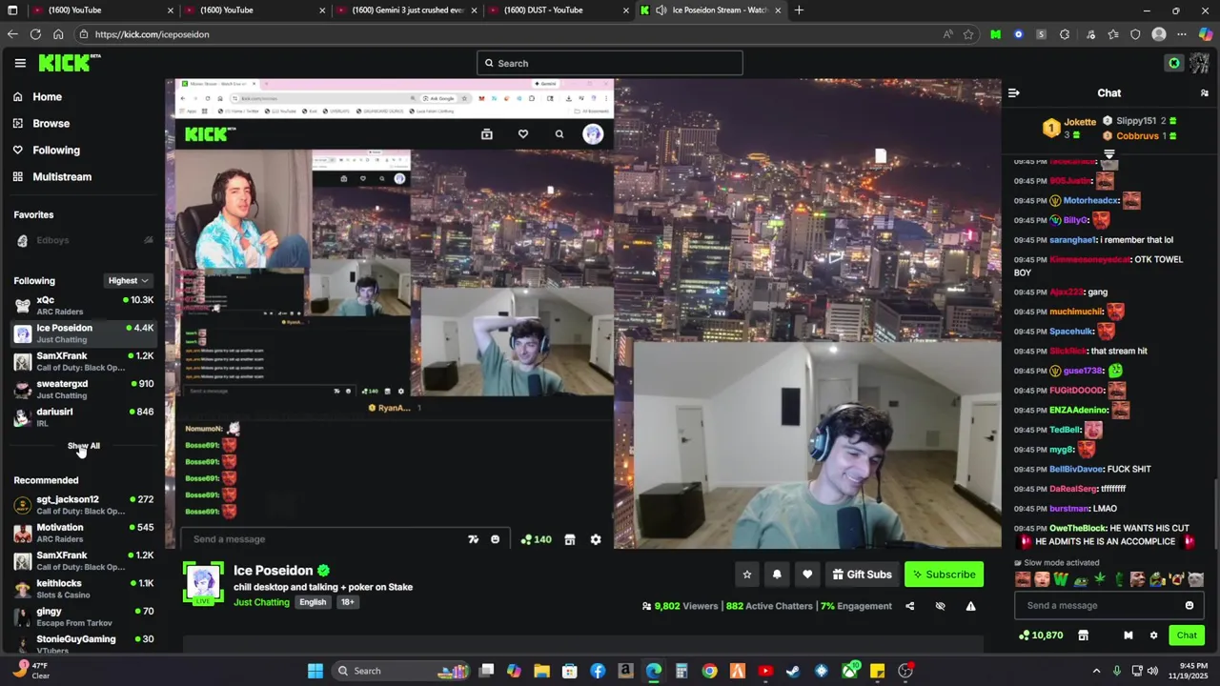Go to Kick home via logo
The width and height of the screenshot is (1220, 686).
point(69,63)
